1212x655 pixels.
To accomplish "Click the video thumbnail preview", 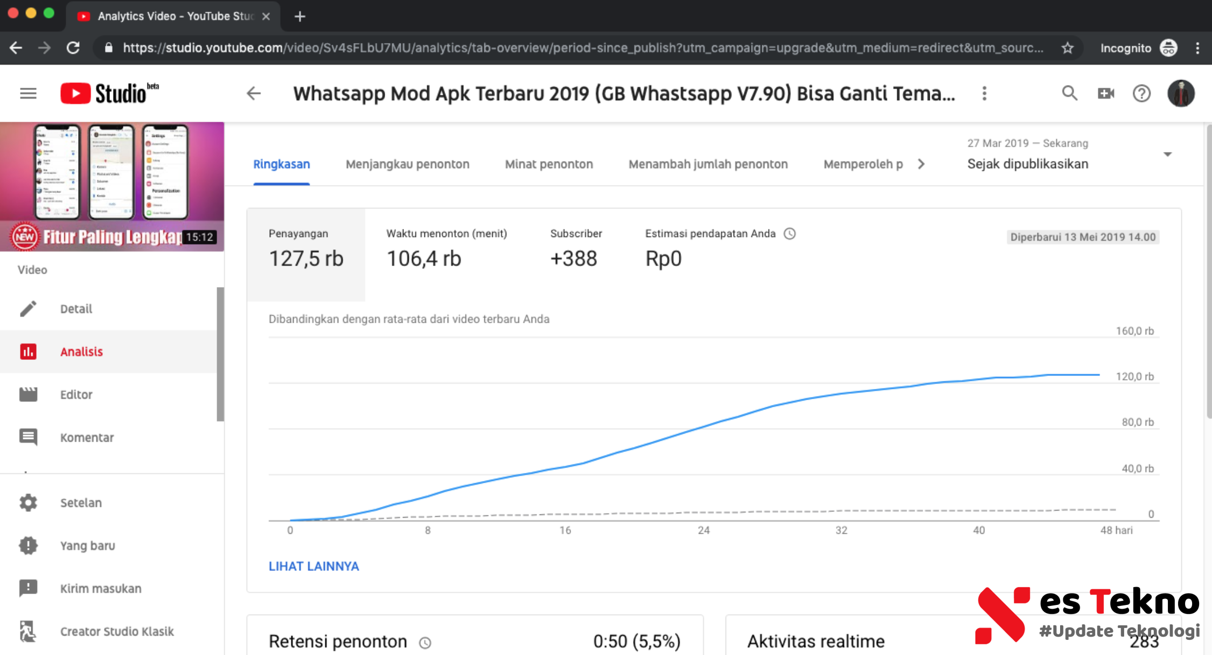I will pyautogui.click(x=112, y=186).
